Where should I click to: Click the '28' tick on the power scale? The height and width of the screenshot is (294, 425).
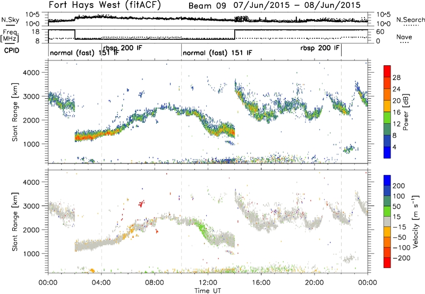(x=396, y=77)
